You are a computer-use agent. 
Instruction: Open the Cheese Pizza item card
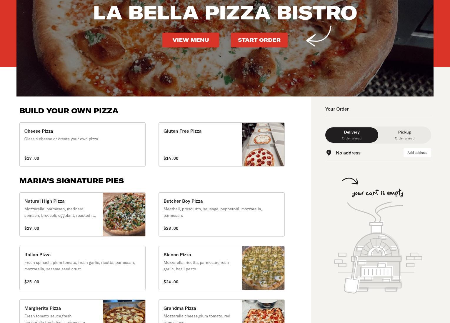coord(82,144)
